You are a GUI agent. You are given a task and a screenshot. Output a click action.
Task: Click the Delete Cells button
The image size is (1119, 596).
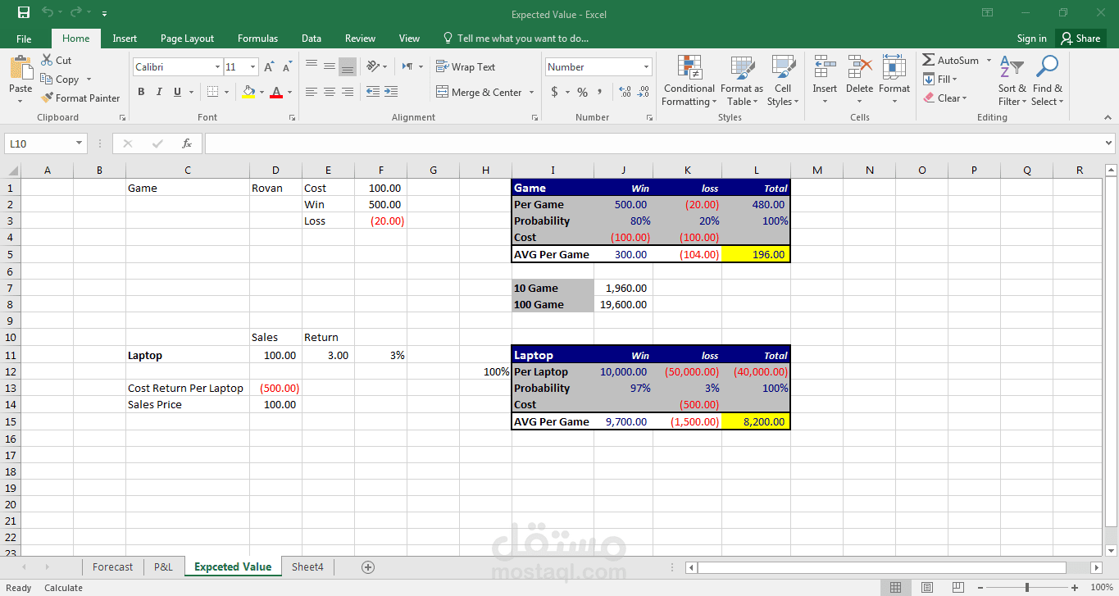coord(859,80)
